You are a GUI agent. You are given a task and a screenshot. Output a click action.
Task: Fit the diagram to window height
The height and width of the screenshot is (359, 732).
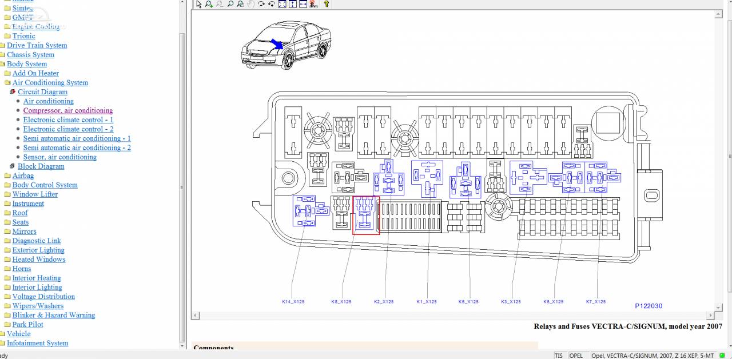coord(292,4)
